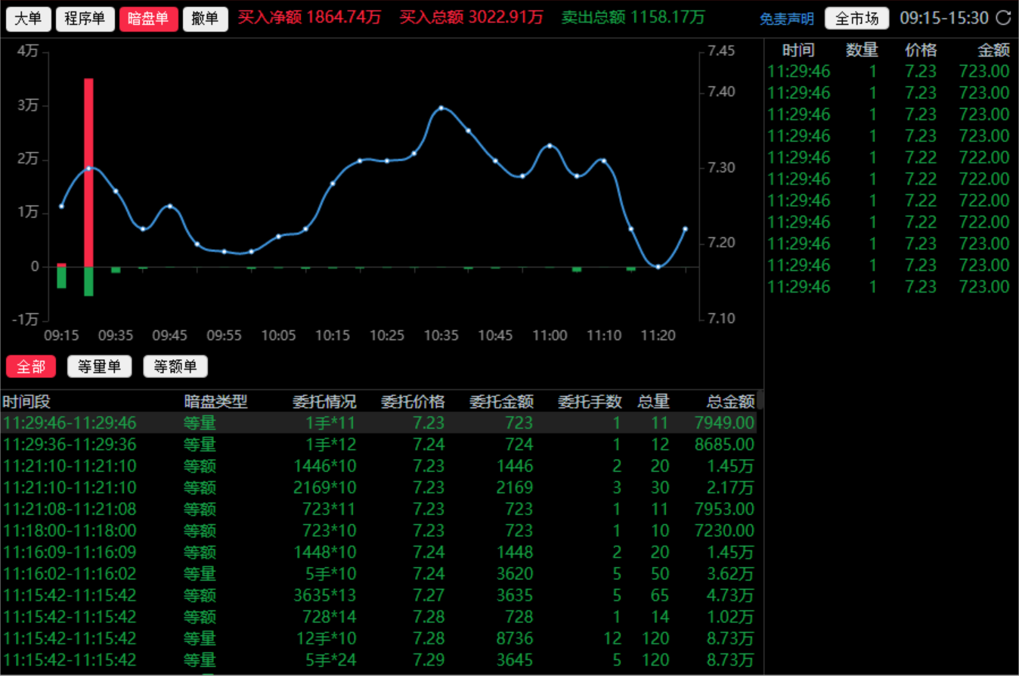
Task: Open the 免责声明 link
Action: (786, 19)
